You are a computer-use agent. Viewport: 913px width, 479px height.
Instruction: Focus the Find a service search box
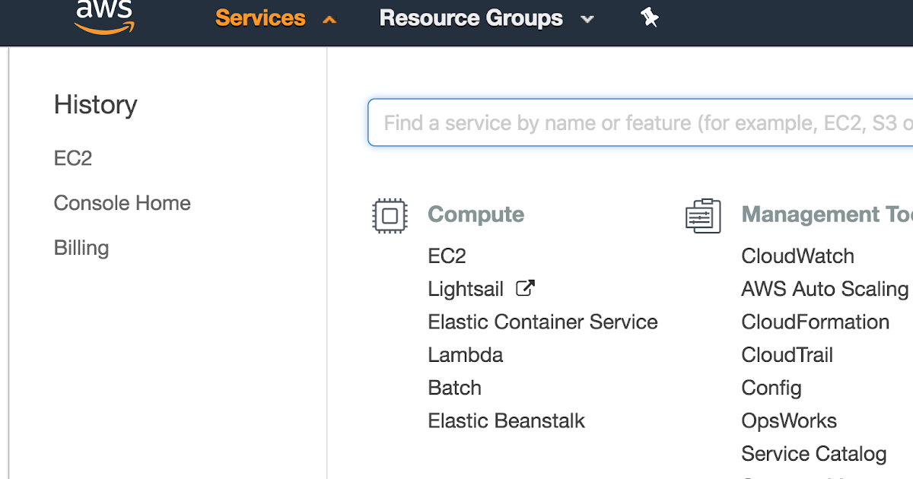[640, 122]
